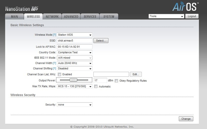Open the Channel Shifting dropdown

click(75, 68)
